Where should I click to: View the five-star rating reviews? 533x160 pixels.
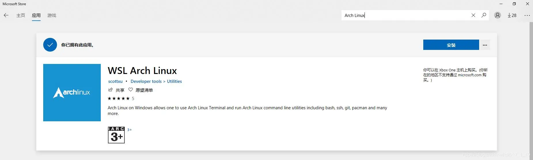coord(121,99)
